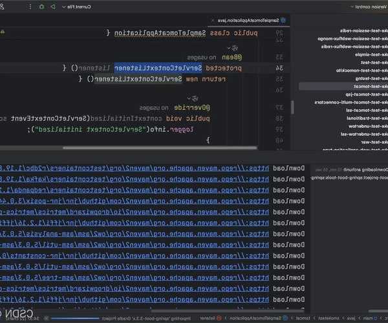Select the smoketest breadcrumb in navigation bar

click(x=329, y=318)
